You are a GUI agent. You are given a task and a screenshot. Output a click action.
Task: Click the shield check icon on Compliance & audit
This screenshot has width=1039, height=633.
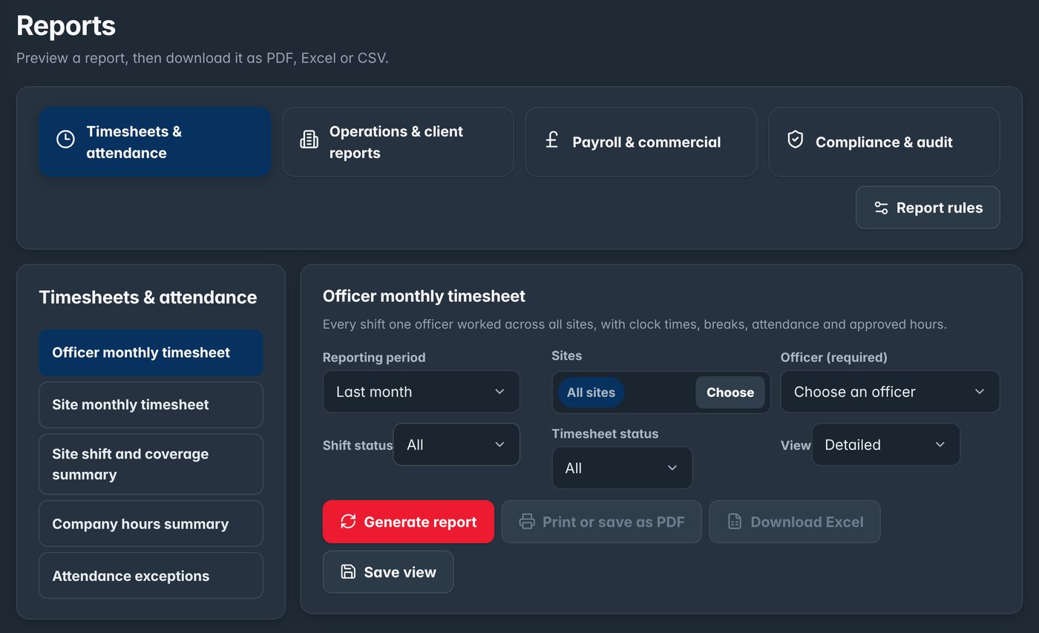click(x=795, y=140)
